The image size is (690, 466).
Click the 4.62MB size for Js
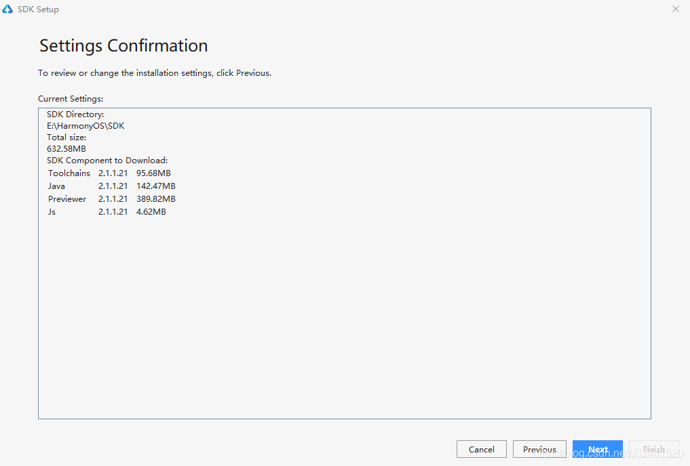[151, 212]
